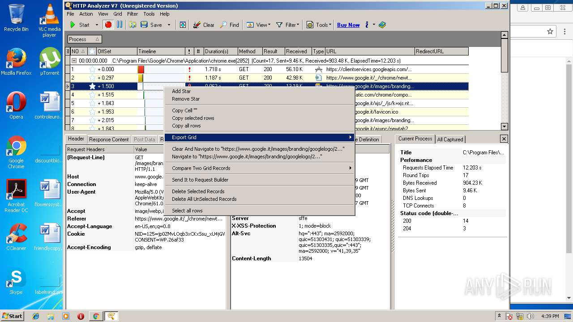This screenshot has height=322, width=573.
Task: Toggle star on row 5
Action: [92, 103]
